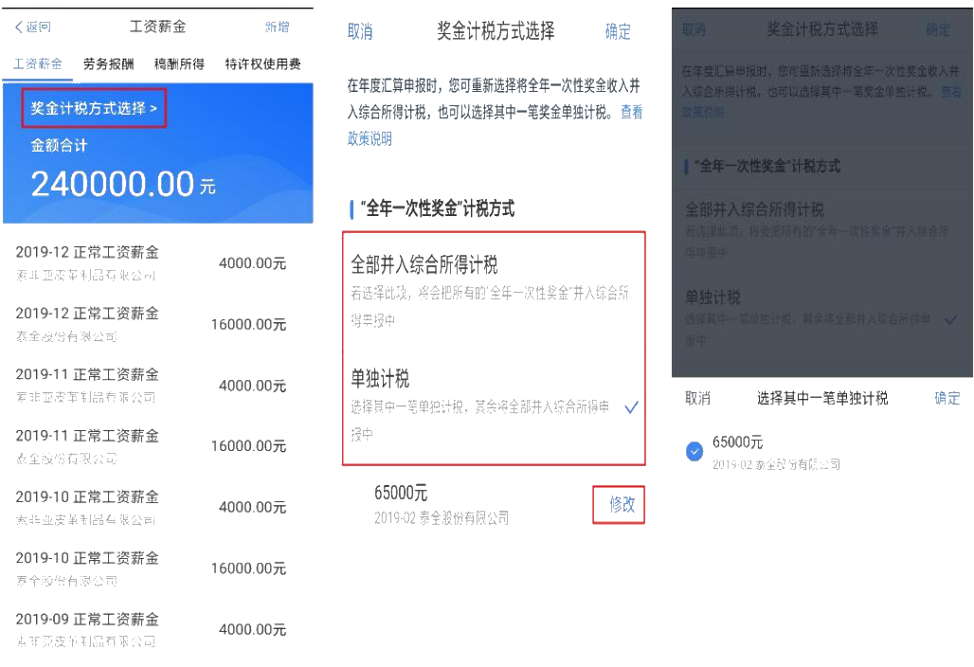Switch to 特许权使用费 tab
This screenshot has height=667, width=974.
262,63
